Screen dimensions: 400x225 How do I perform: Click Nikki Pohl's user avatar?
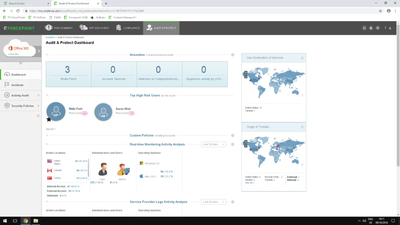(x=56, y=112)
